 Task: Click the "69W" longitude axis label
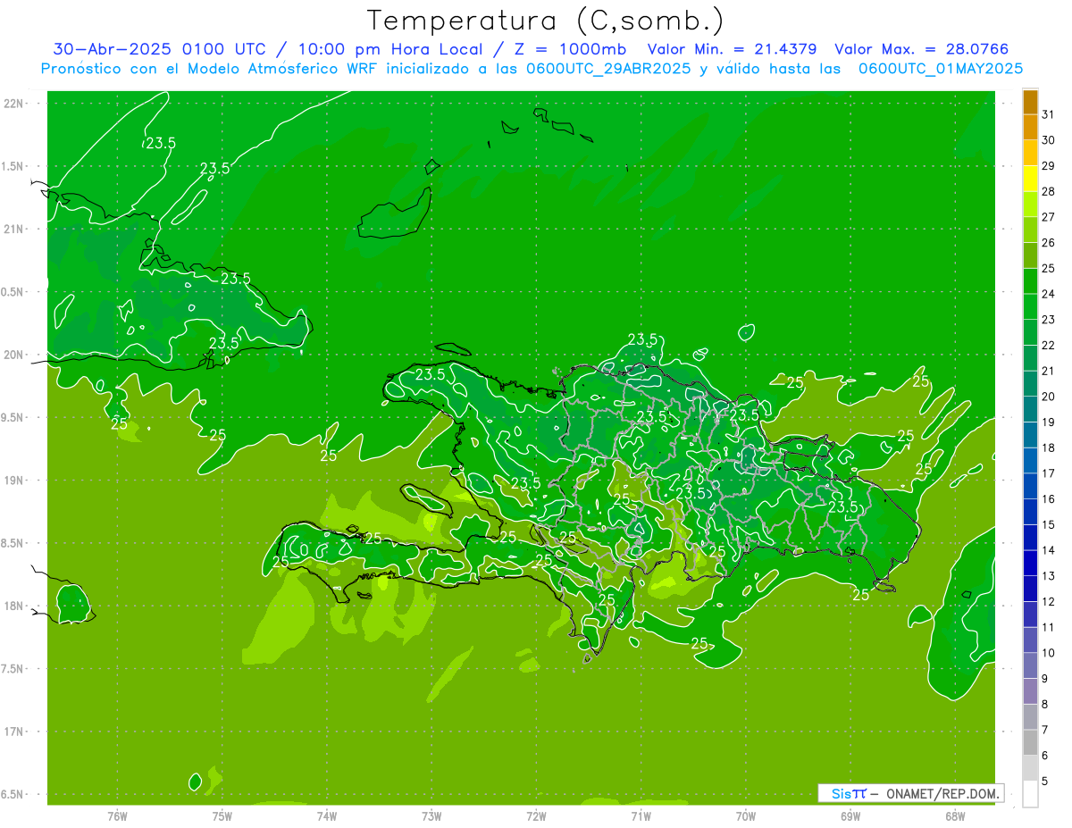pyautogui.click(x=850, y=815)
